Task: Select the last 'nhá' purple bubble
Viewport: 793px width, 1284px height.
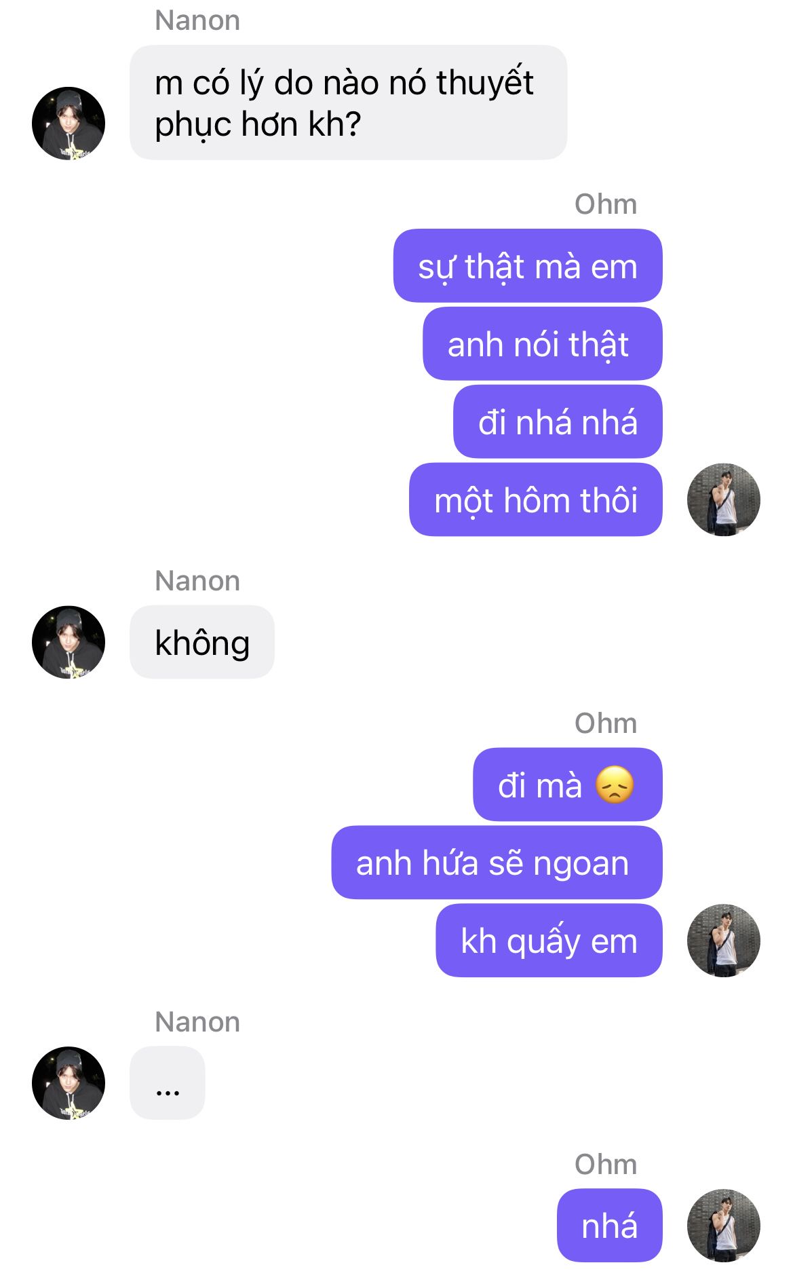Action: click(x=610, y=1226)
